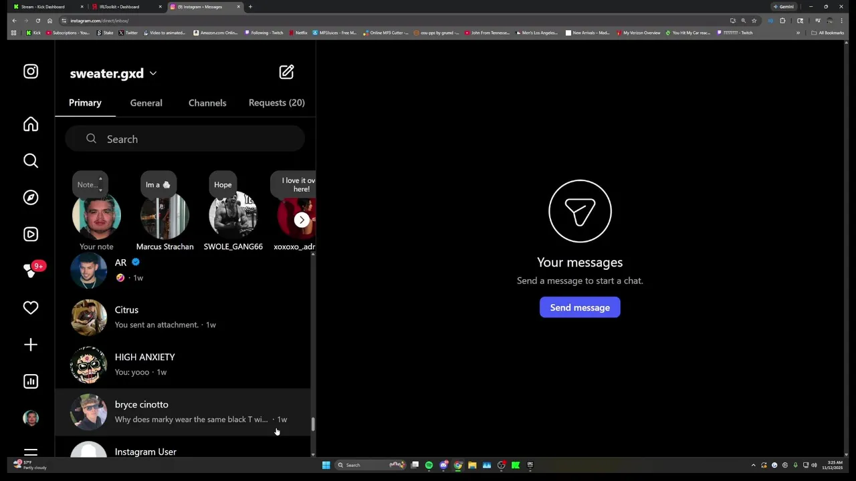This screenshot has width=856, height=481.
Task: Click the Instagram logo icon in sidebar
Action: click(31, 71)
